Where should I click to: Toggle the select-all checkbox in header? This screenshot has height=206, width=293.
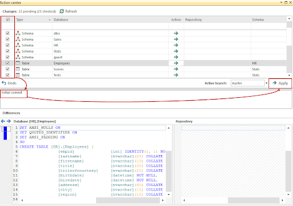[8, 19]
